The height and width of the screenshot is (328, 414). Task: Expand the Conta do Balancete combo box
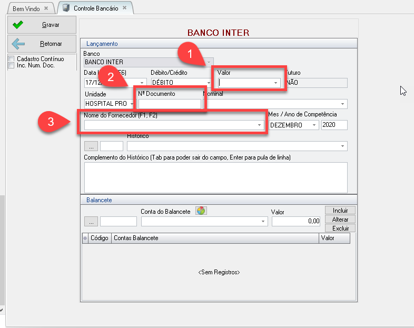[x=263, y=222]
